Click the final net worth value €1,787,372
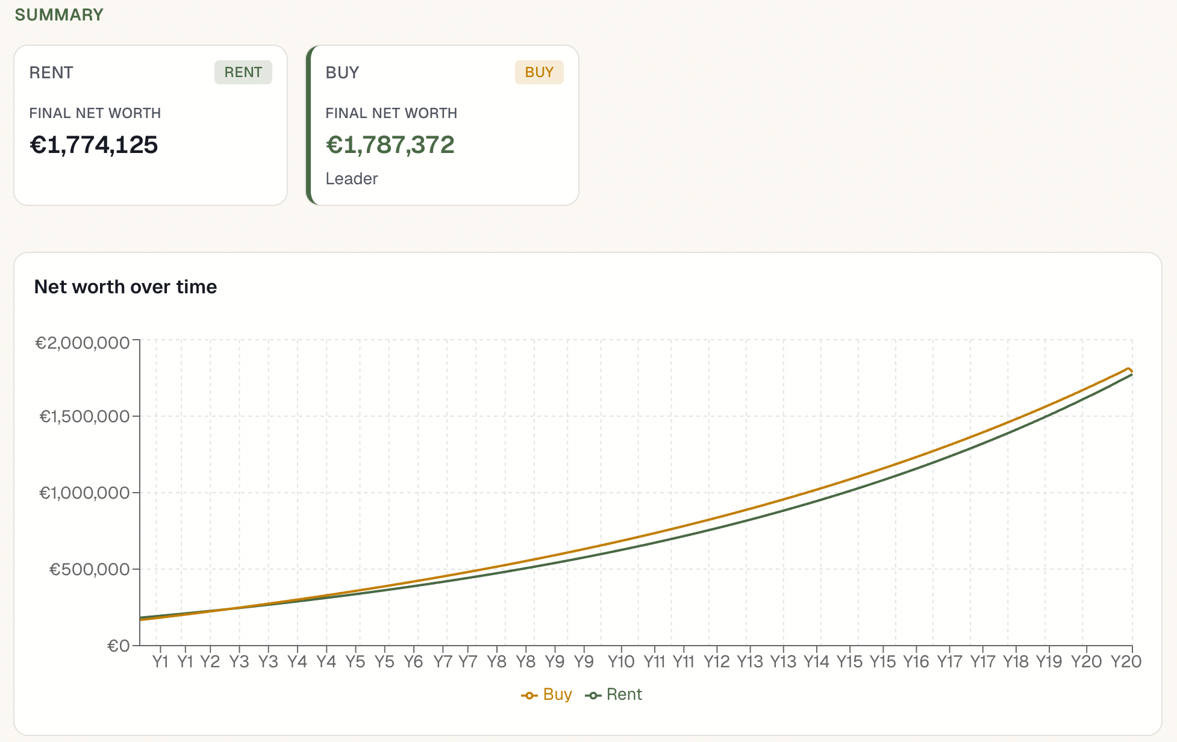Screen dimensions: 1177x742 tap(390, 145)
